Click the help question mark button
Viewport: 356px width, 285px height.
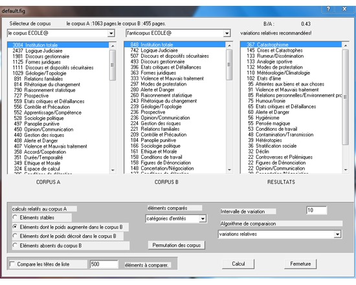[328, 9]
